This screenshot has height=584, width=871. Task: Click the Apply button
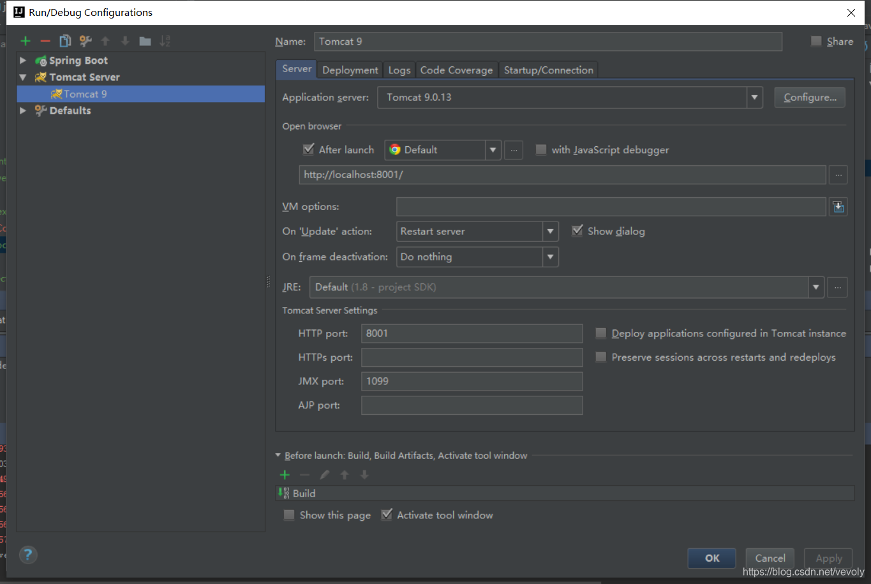pyautogui.click(x=829, y=558)
